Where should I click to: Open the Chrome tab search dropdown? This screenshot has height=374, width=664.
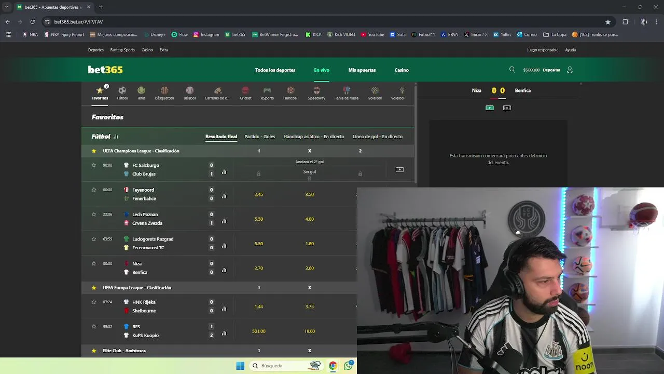(x=7, y=7)
